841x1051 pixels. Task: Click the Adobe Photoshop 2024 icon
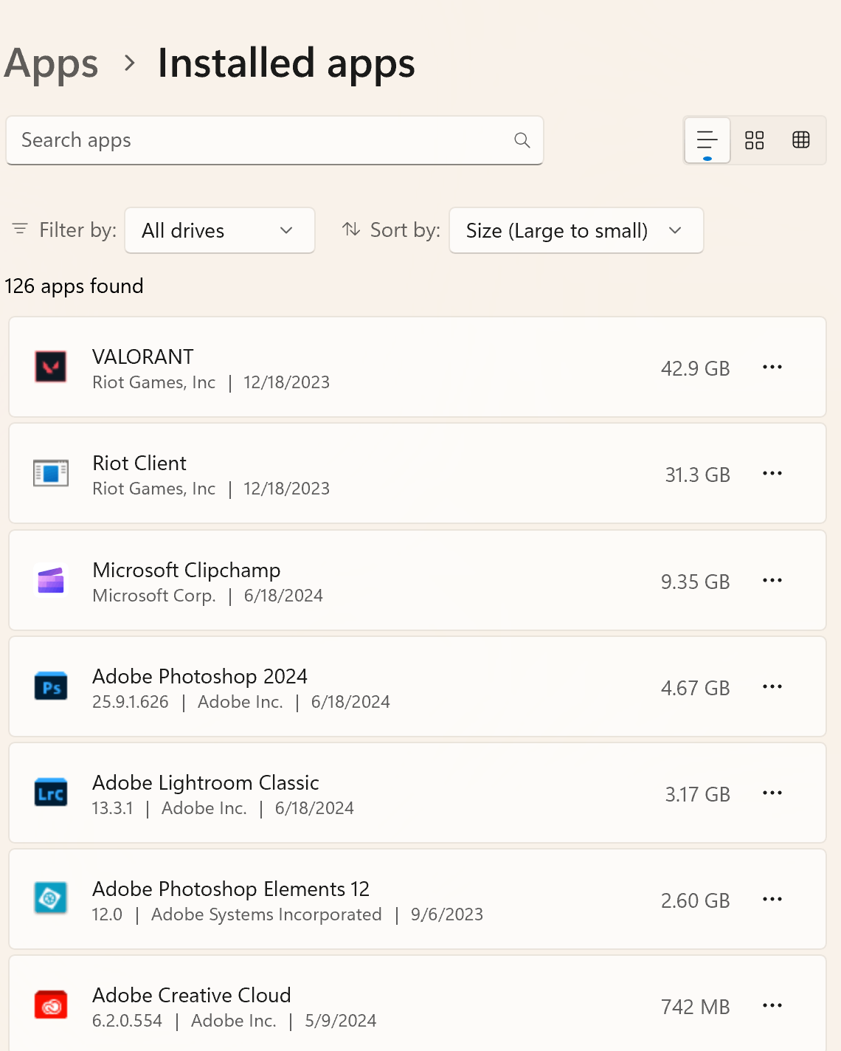pos(51,686)
